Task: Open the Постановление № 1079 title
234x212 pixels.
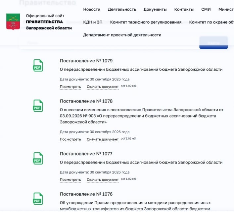Action: (x=86, y=61)
